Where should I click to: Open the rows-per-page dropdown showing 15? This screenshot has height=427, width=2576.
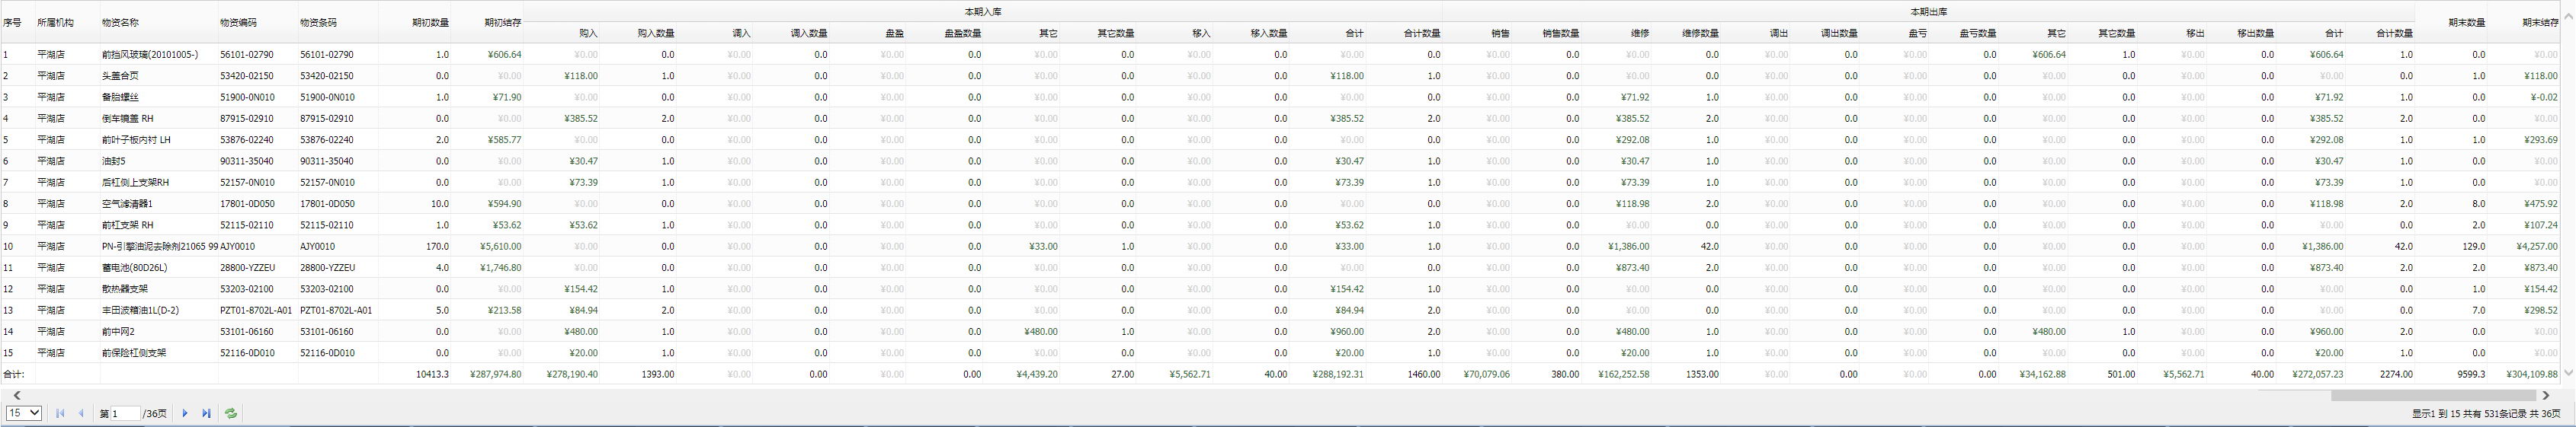(24, 413)
